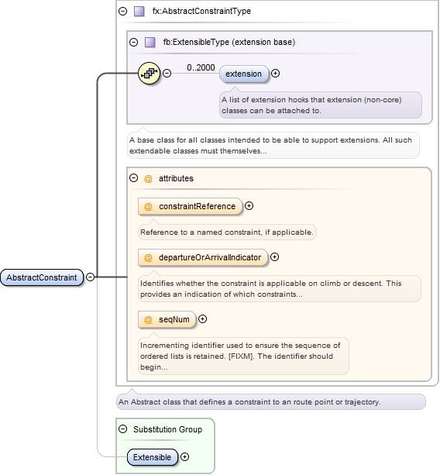The width and height of the screenshot is (440, 475).
Task: Expand the departureOrArrivalIndicator attribute
Action: [x=274, y=257]
